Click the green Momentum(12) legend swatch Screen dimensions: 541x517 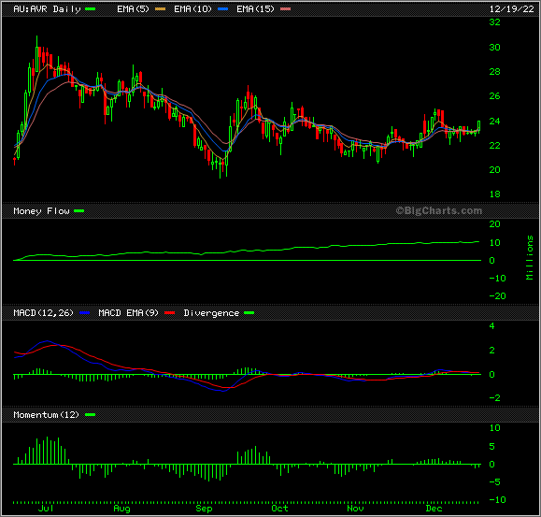click(x=90, y=415)
